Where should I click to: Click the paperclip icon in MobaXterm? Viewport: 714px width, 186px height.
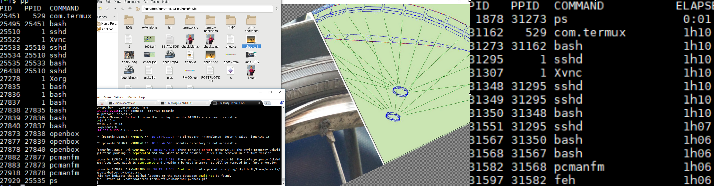282,103
